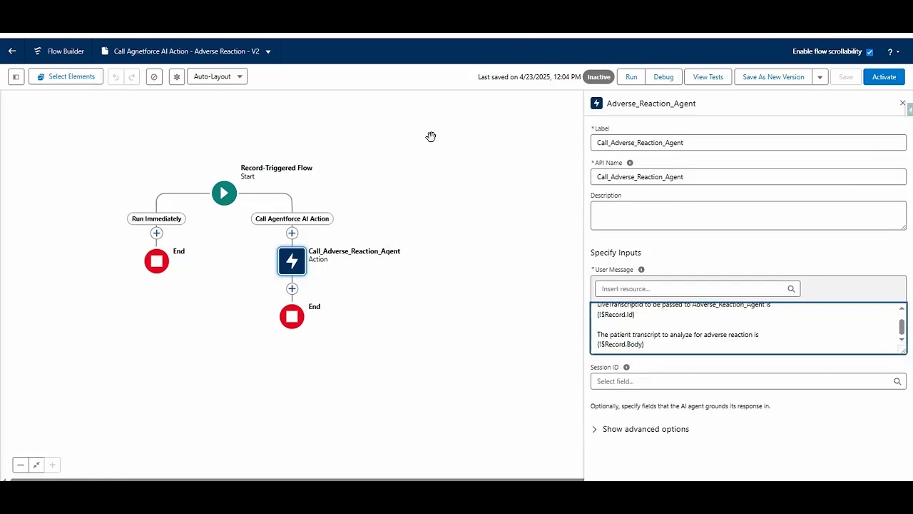The height and width of the screenshot is (514, 913).
Task: Click the Adverse_Reaction_Agent panel lightning icon
Action: [x=597, y=104]
